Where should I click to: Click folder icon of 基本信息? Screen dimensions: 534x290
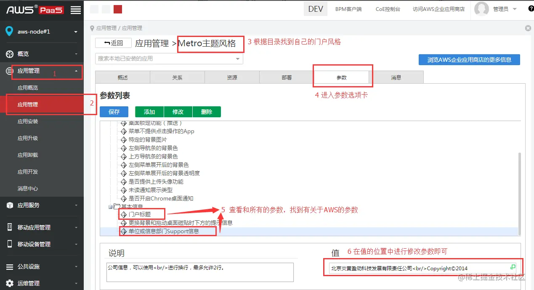click(117, 206)
